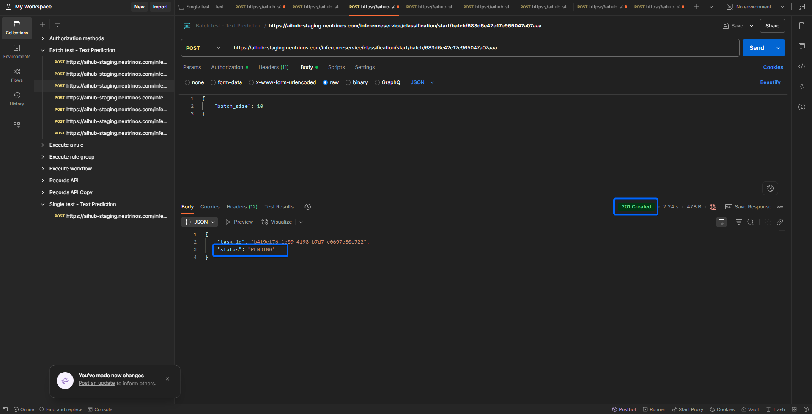Screen dimensions: 812x414
Task: Dismiss the 'You've made new changes' notification
Action: (x=167, y=379)
